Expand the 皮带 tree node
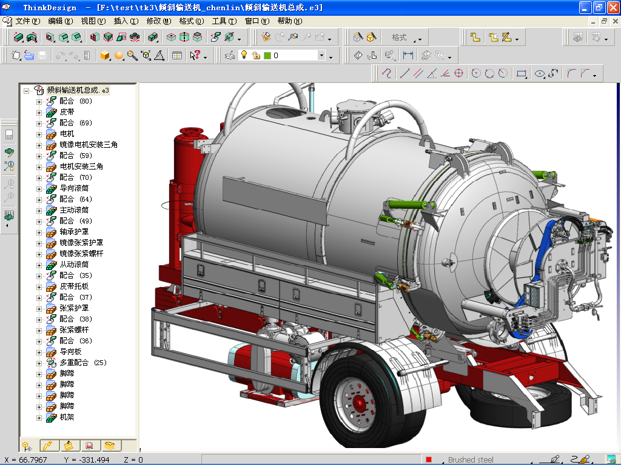Image resolution: width=621 pixels, height=465 pixels. 39,112
